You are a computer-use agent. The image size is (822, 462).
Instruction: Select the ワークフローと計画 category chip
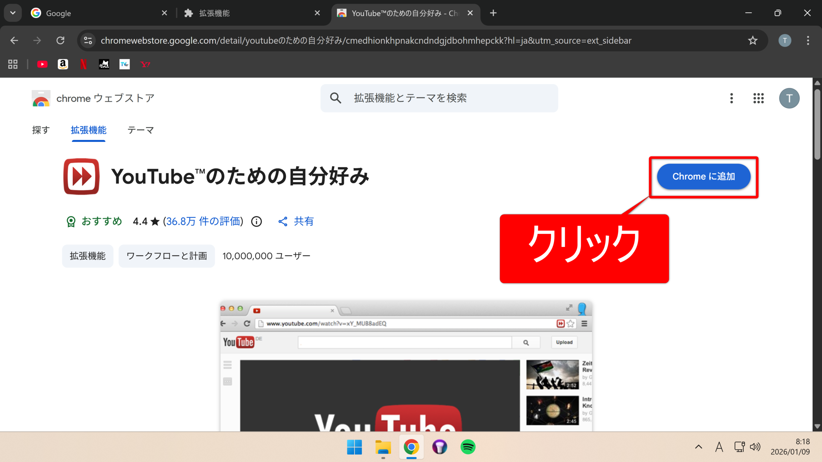coord(167,256)
